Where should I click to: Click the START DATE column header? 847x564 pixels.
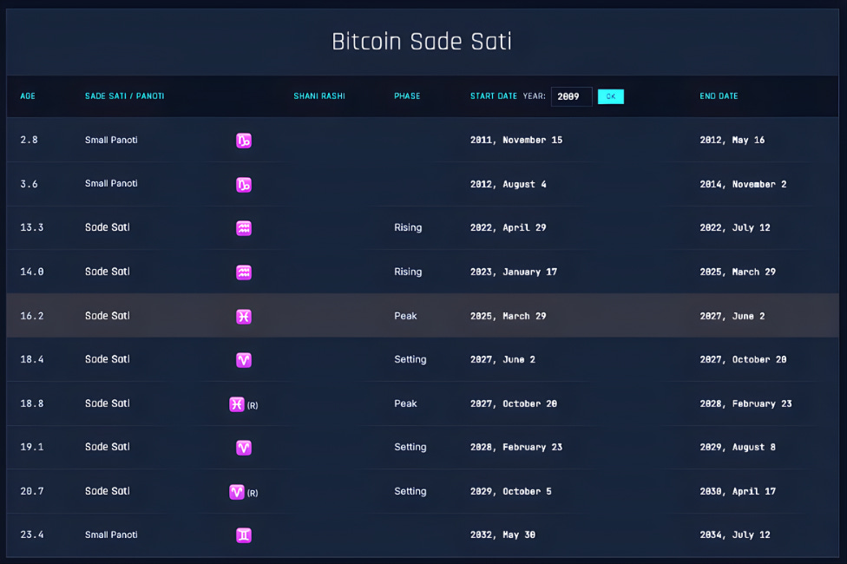click(x=493, y=96)
